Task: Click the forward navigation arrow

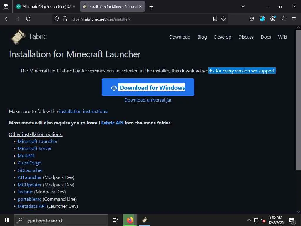Action: 18,19
